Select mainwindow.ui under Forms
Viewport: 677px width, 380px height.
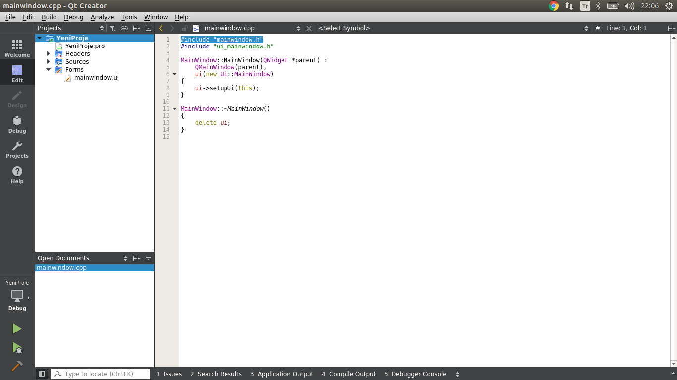point(97,78)
